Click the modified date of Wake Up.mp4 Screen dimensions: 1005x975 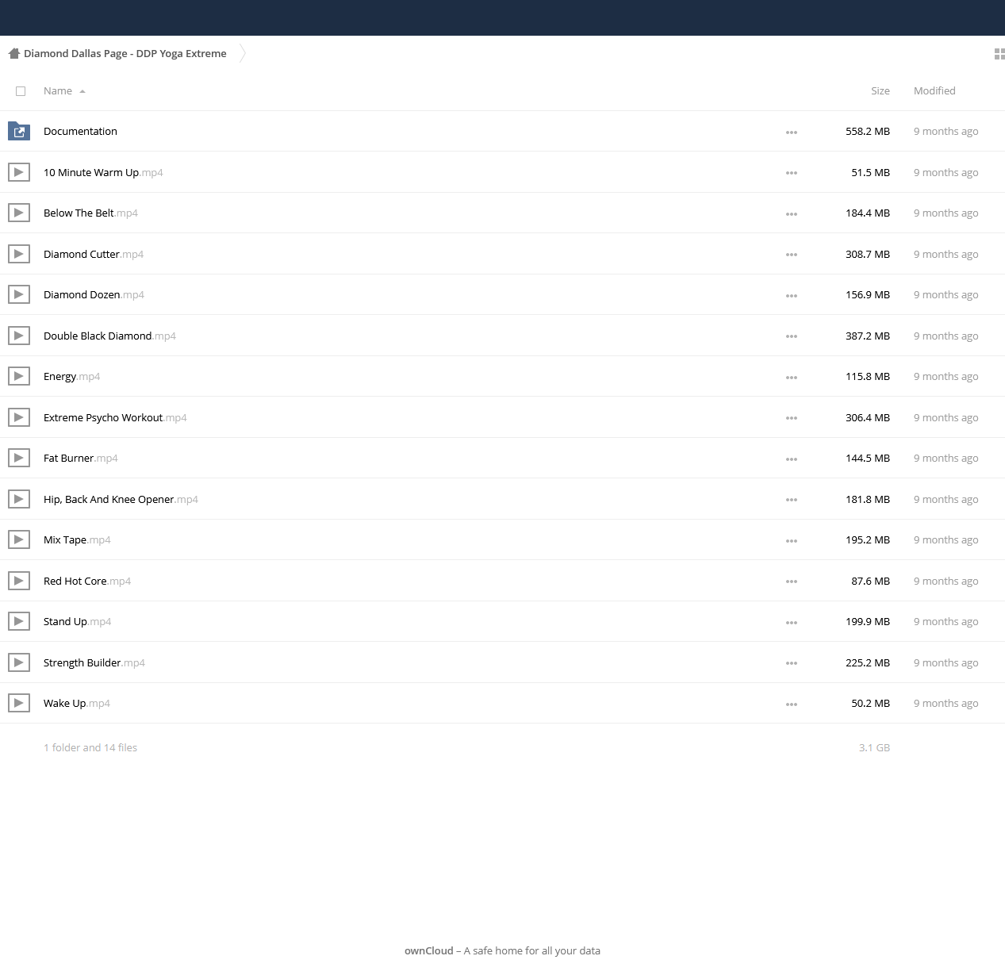(x=946, y=704)
